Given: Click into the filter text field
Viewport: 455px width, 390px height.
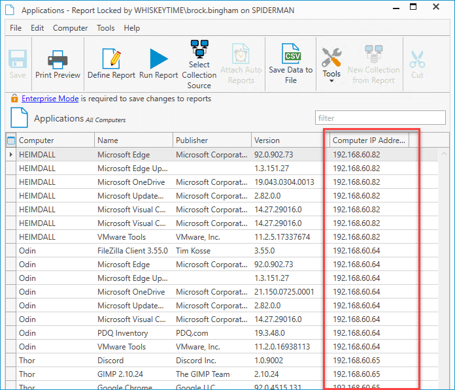Looking at the screenshot, I should (x=380, y=118).
